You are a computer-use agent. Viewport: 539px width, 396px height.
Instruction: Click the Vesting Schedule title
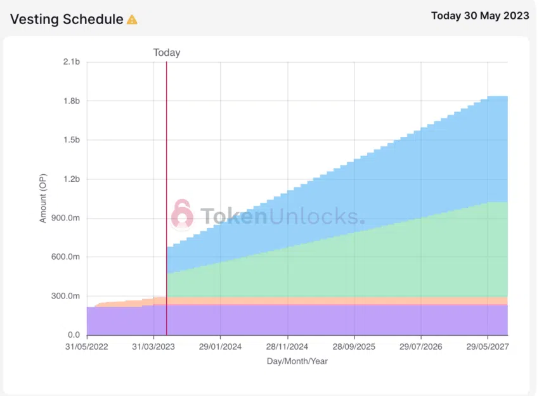point(67,19)
